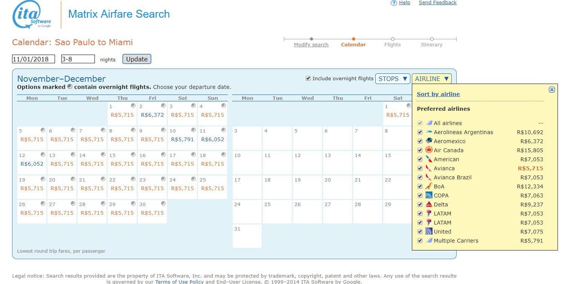Go to Modify search step
Image resolution: width=576 pixels, height=284 pixels.
point(311,44)
